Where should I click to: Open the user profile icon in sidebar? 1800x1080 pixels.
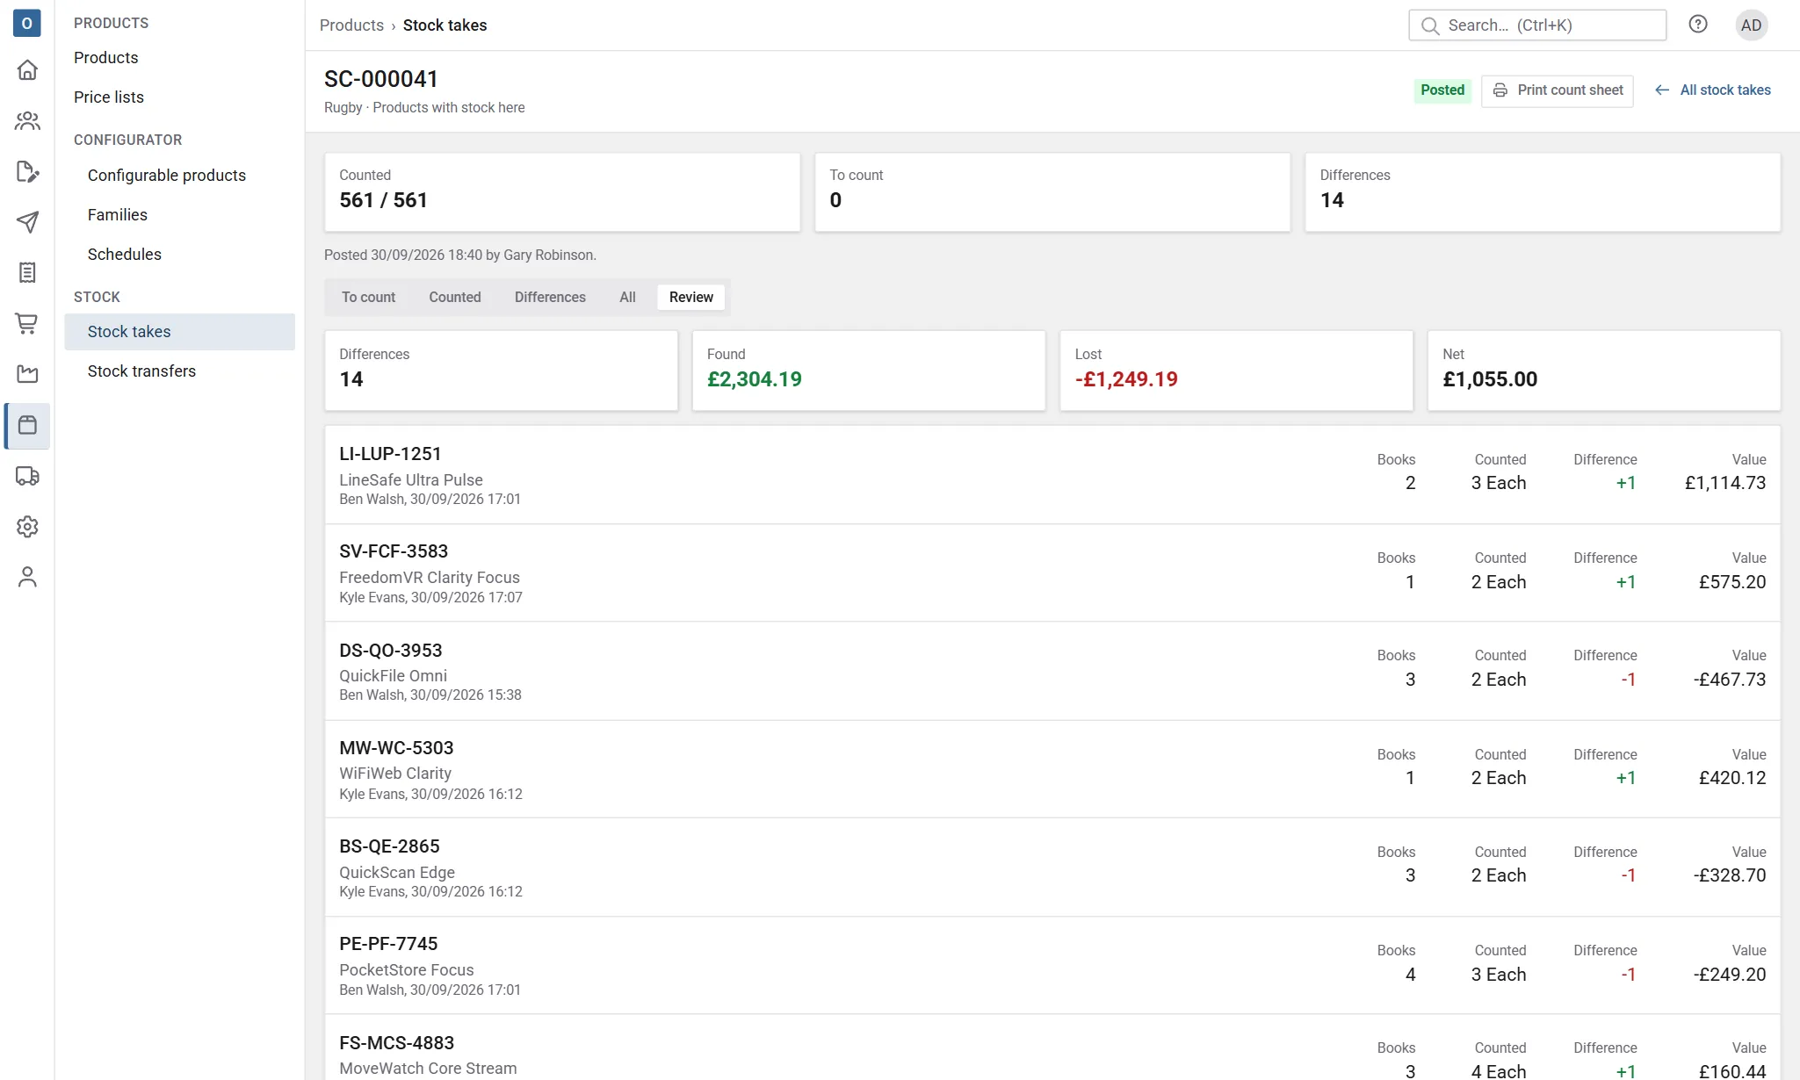coord(27,577)
